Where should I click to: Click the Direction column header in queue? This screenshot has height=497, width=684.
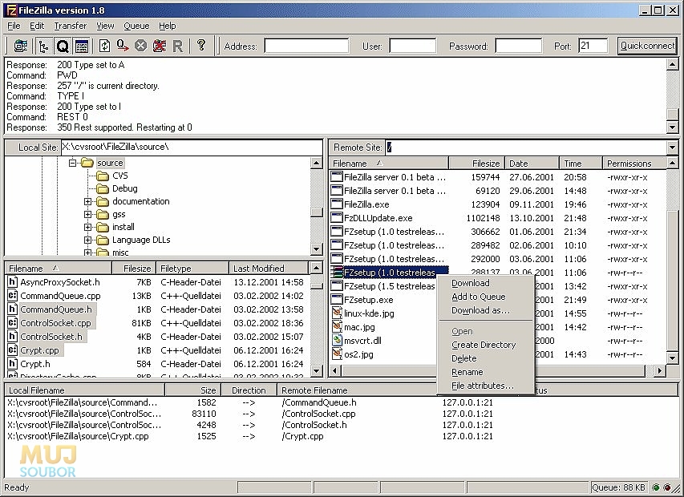249,390
